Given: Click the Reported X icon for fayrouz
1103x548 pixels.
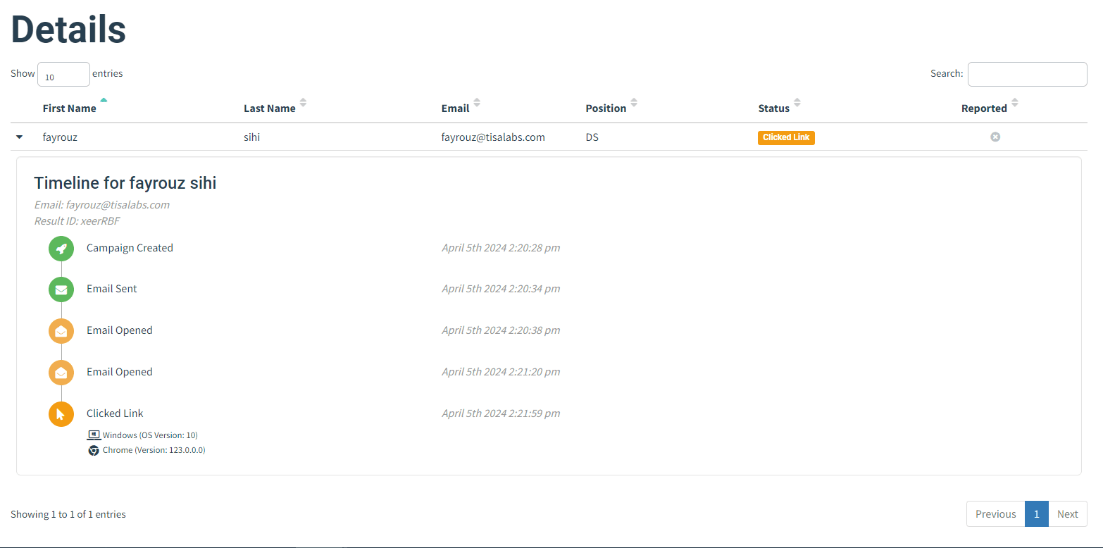Looking at the screenshot, I should click(x=995, y=137).
